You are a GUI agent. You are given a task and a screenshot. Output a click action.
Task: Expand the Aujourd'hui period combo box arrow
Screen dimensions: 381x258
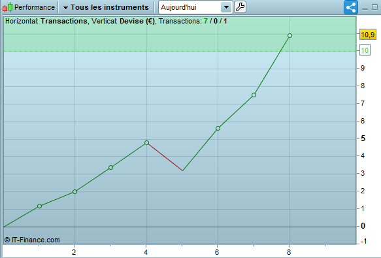tap(226, 7)
